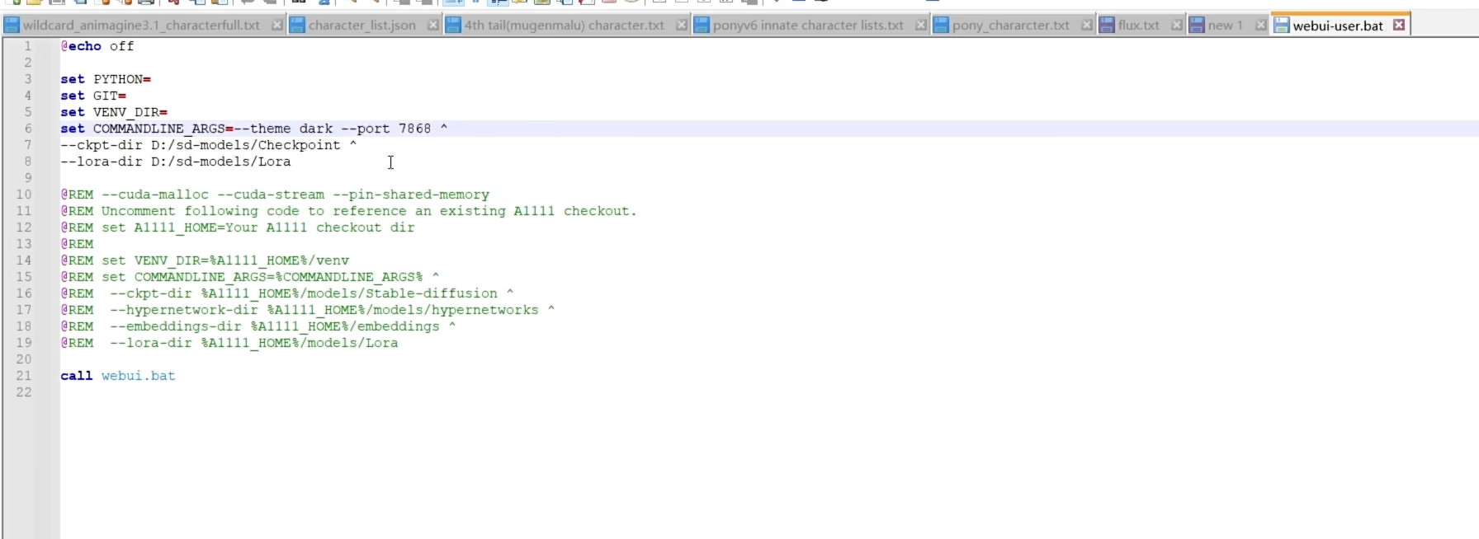Switch to the wildcard_animagine3.1_characterfull.txt tab

pyautogui.click(x=140, y=26)
